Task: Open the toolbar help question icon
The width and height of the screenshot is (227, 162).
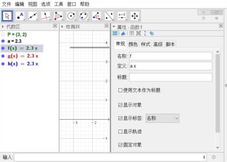Action: coord(204,18)
